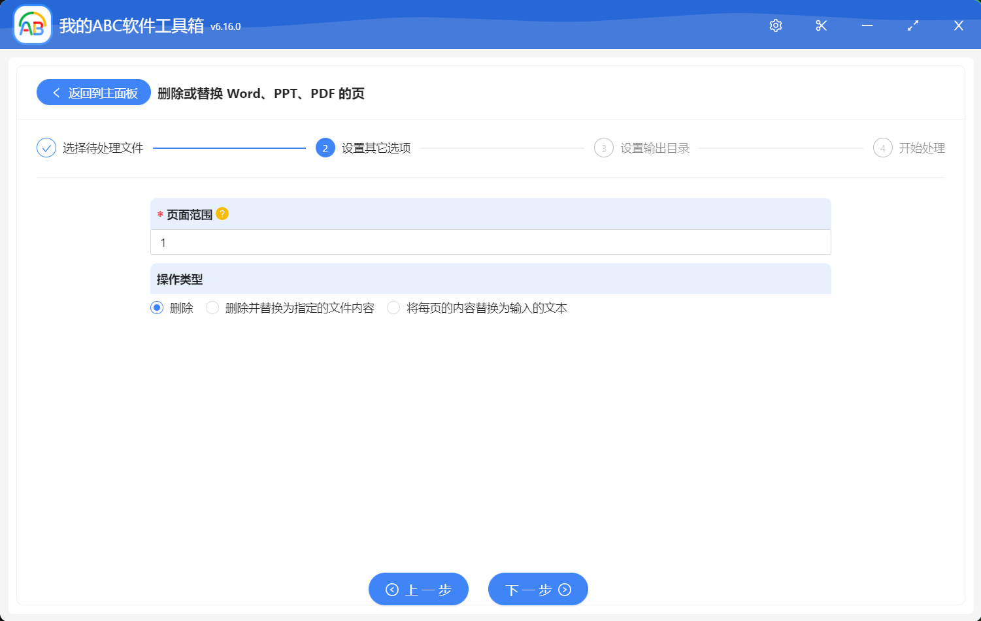Image resolution: width=981 pixels, height=621 pixels.
Task: Click the step 3 circle for 设置输出目录
Action: point(603,148)
